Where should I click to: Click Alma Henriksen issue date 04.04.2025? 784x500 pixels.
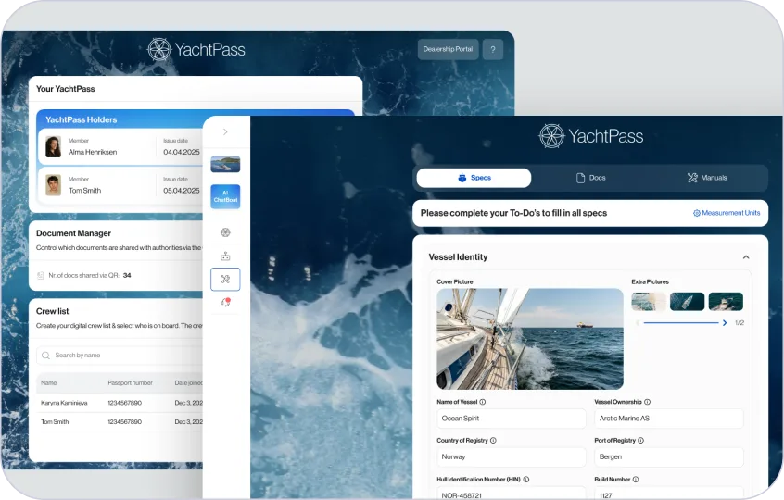click(x=182, y=152)
